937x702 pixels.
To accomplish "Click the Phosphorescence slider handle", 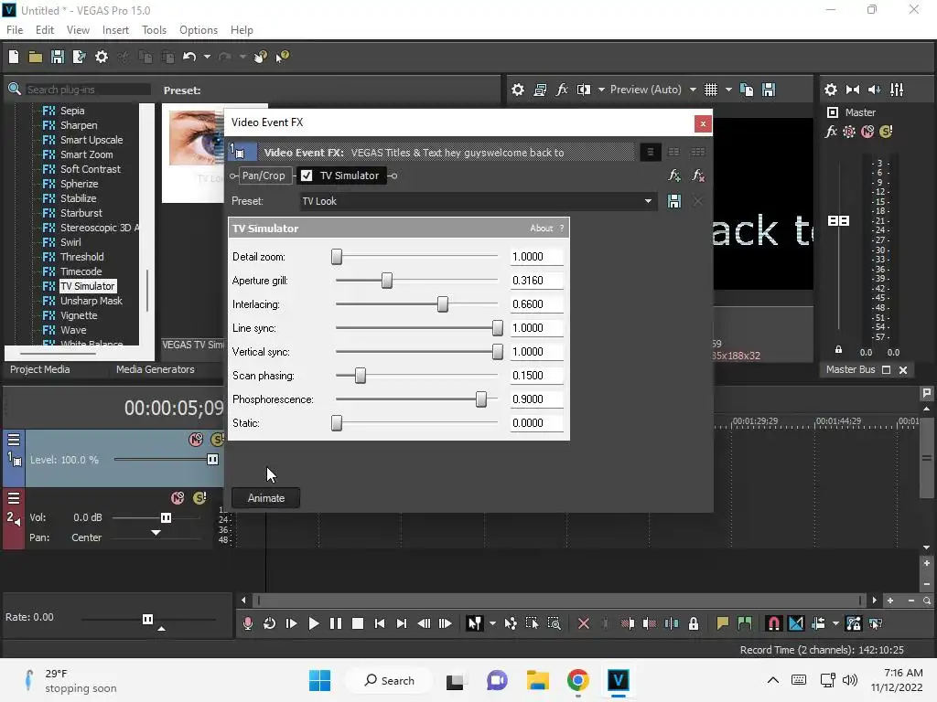I will click(x=481, y=399).
